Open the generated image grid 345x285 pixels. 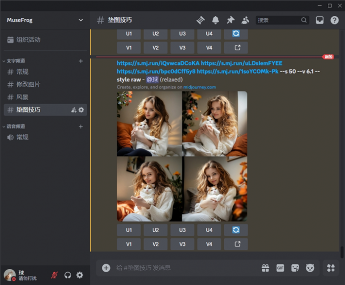[x=182, y=156]
